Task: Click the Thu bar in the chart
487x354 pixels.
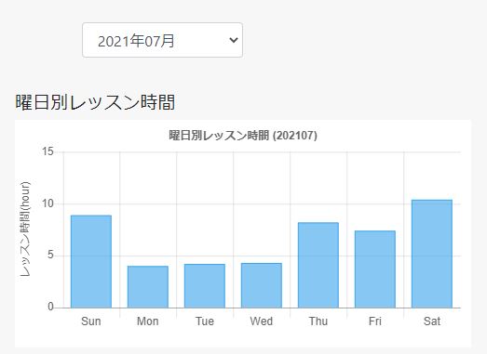Action: pyautogui.click(x=318, y=265)
